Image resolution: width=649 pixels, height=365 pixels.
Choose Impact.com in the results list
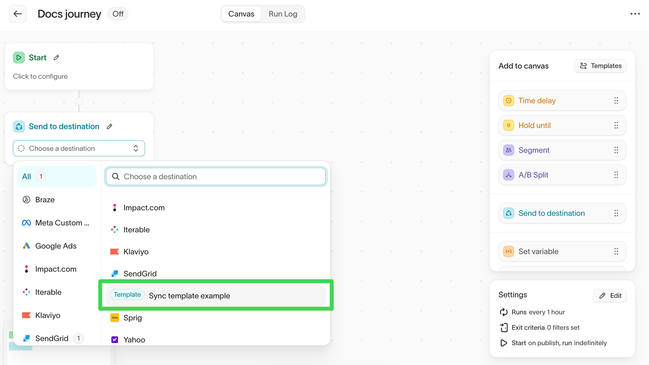click(x=216, y=208)
